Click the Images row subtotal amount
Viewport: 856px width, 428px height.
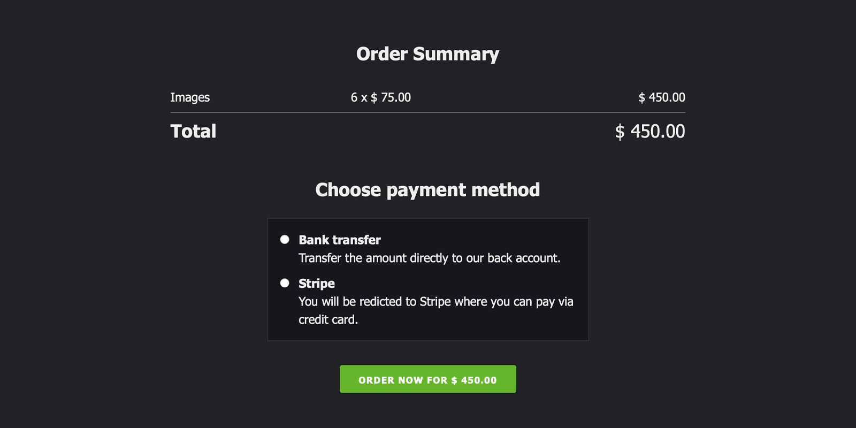pos(661,97)
